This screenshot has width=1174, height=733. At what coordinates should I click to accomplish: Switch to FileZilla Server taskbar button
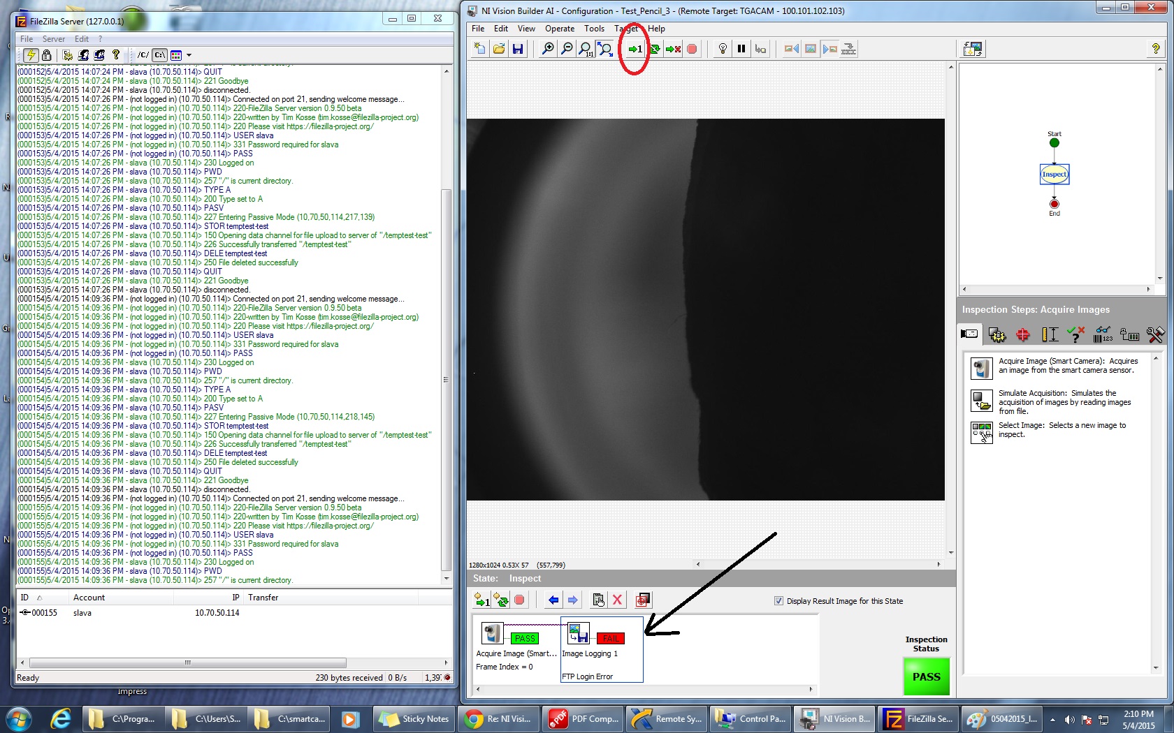(918, 718)
